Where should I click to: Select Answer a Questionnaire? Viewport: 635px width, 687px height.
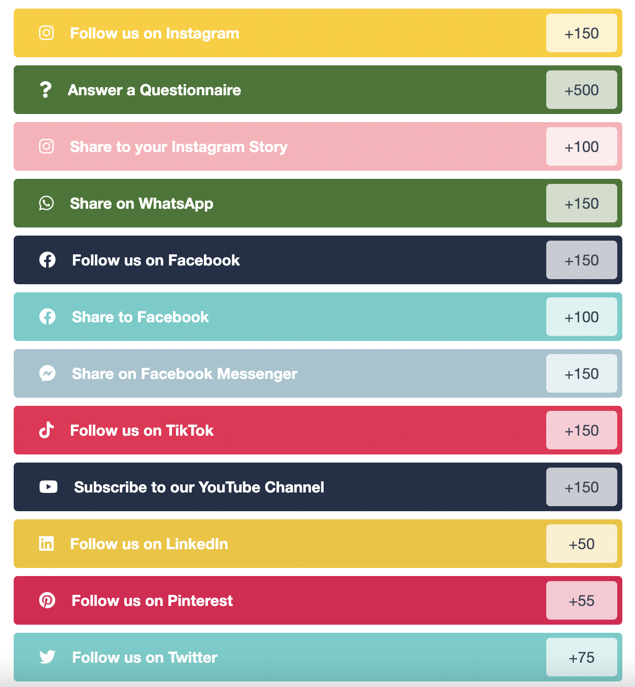point(155,90)
